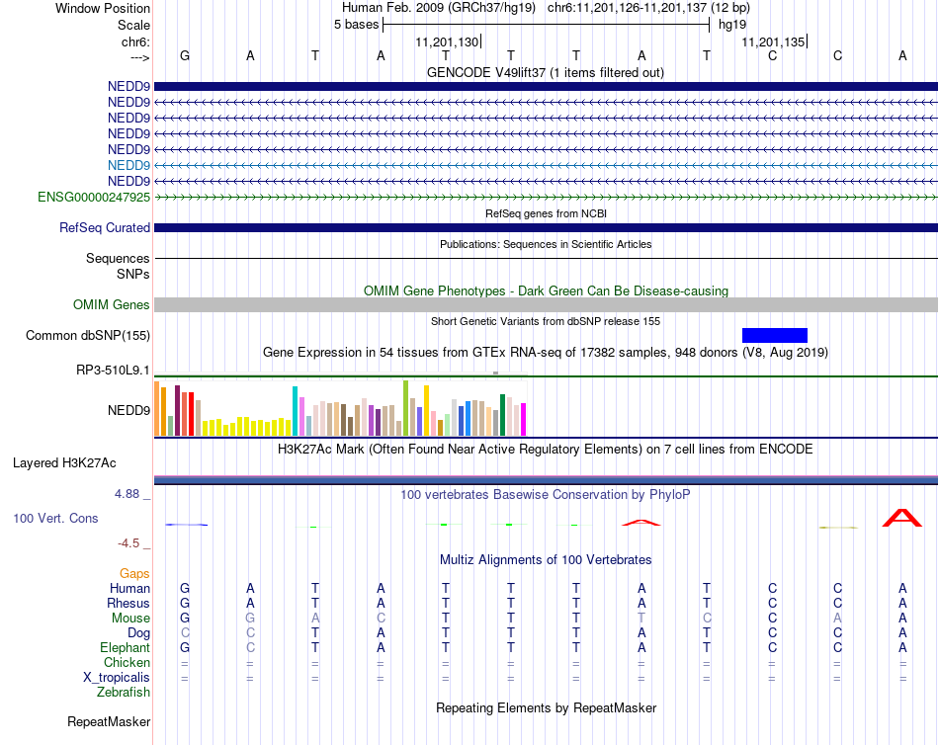Click the large red A PhyloP logo
Image resolution: width=939 pixels, height=745 pixels.
(901, 518)
